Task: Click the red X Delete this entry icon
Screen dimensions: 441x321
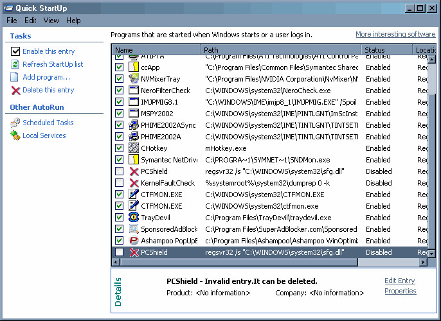Action: click(15, 91)
